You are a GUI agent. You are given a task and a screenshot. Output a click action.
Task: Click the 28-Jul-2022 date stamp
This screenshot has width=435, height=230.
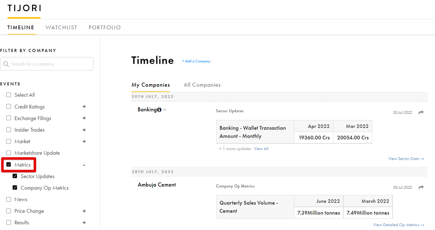[403, 188]
